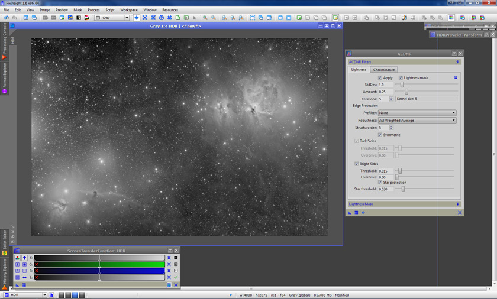Toggle the Lightness mask checkbox
The image size is (497, 299).
[x=401, y=77]
